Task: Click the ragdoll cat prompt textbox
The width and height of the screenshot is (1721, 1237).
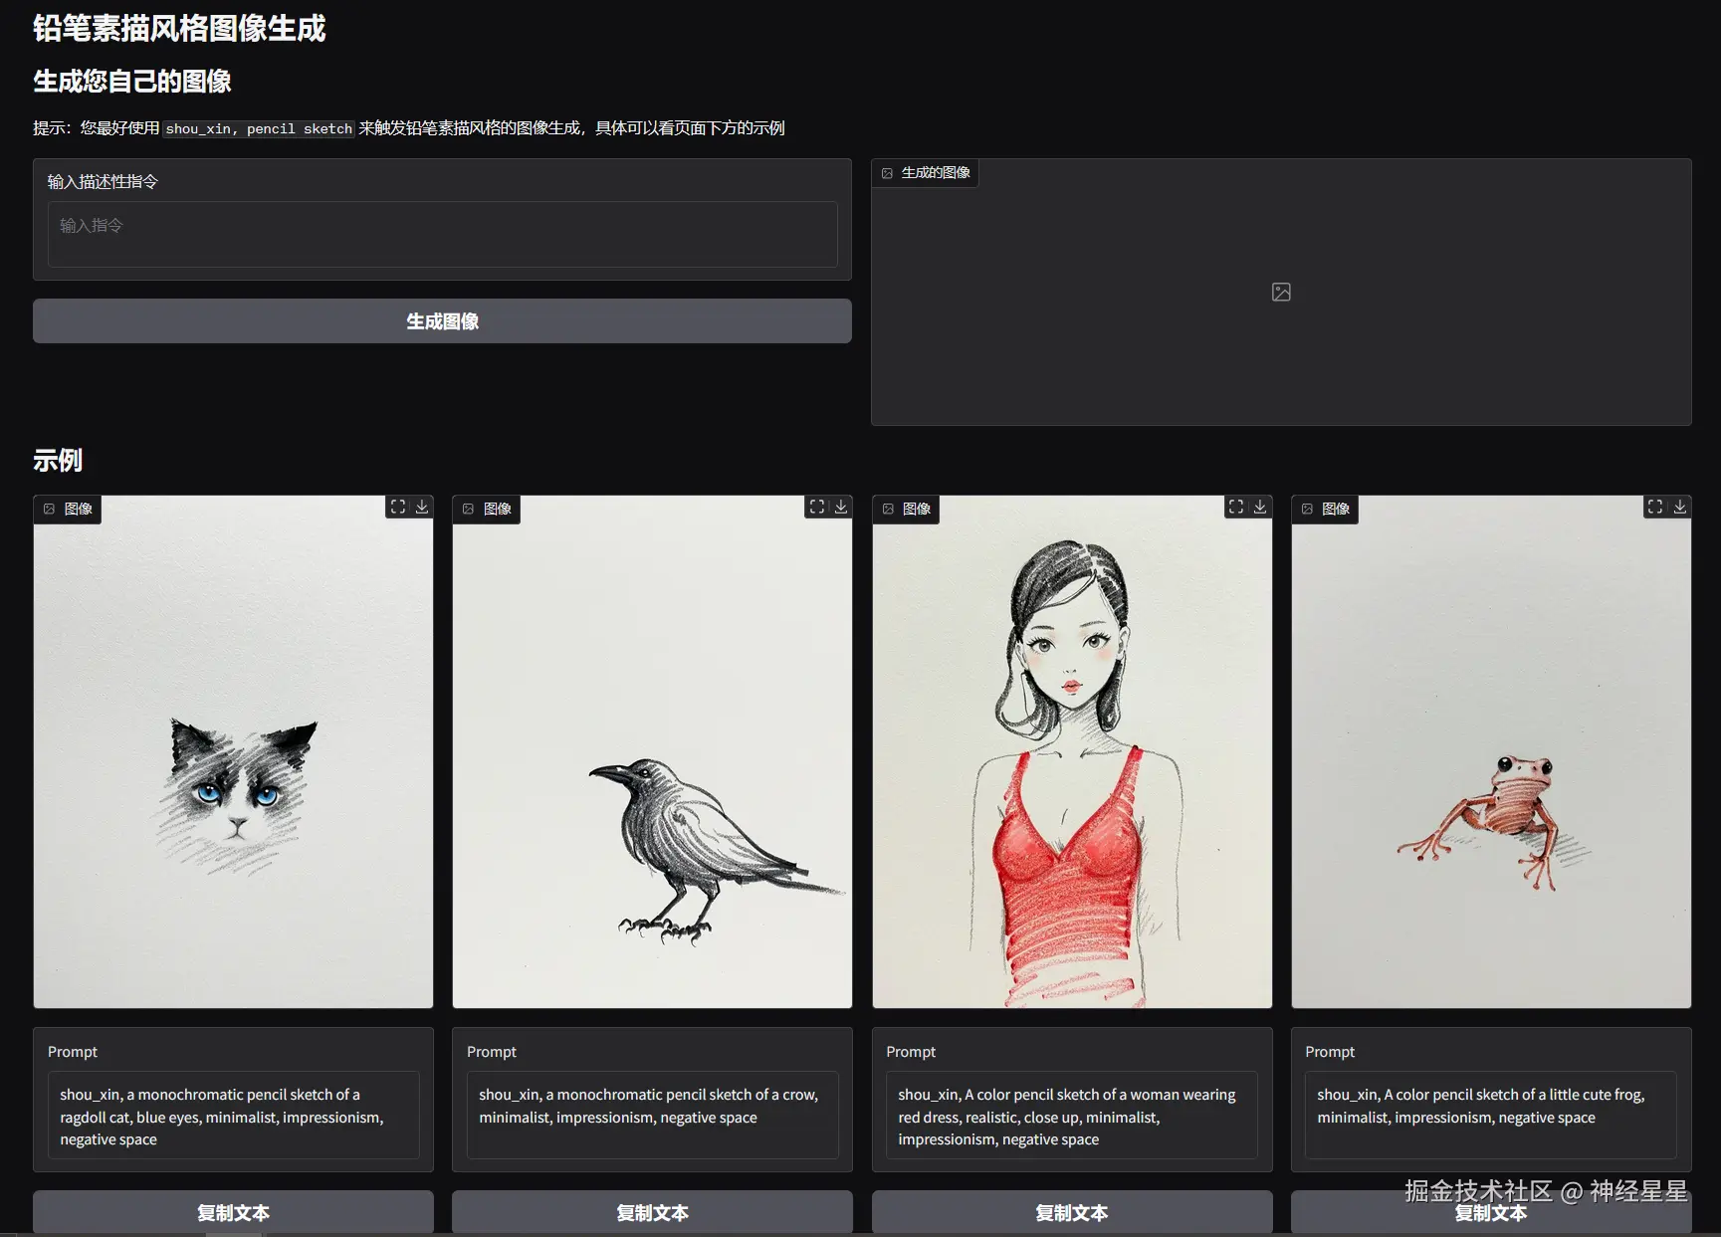Action: [x=233, y=1116]
